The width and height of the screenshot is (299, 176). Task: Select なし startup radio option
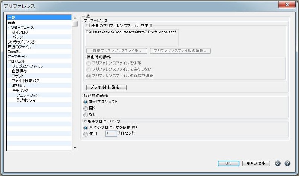tap(86, 115)
